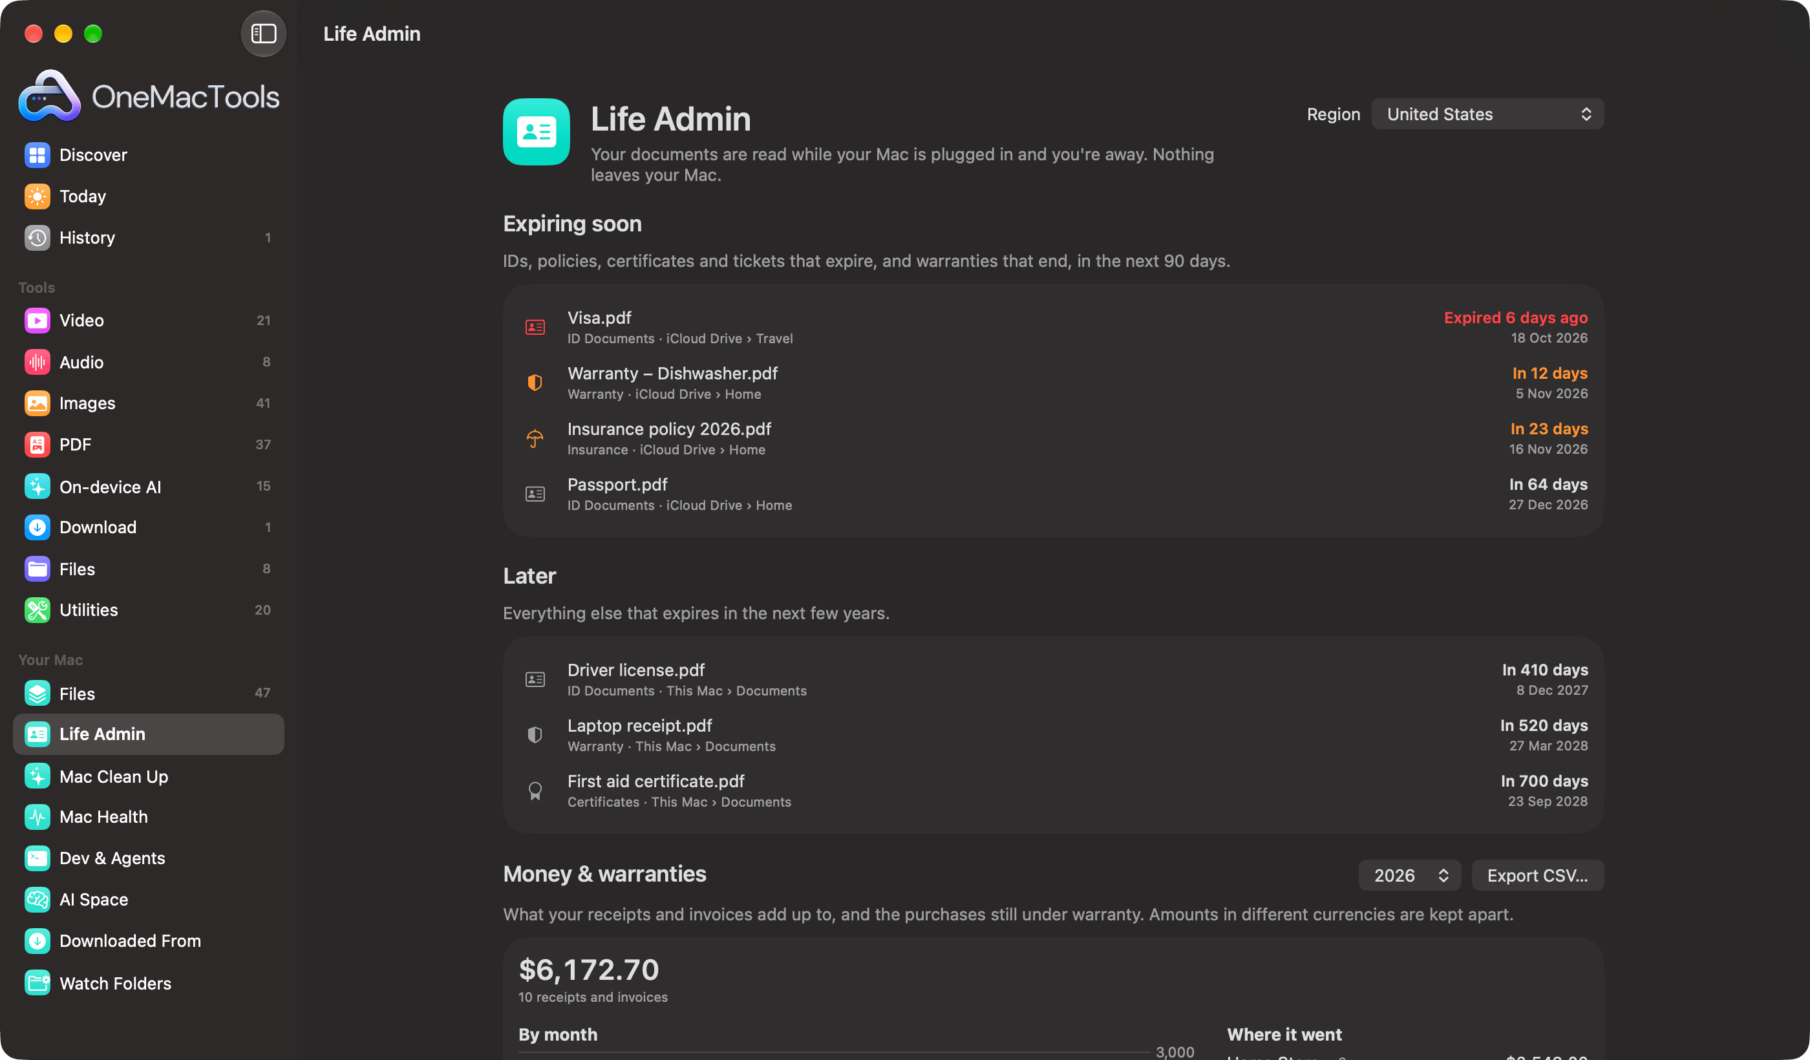Open Dev & Agents
Viewport: 1810px width, 1060px height.
point(149,858)
